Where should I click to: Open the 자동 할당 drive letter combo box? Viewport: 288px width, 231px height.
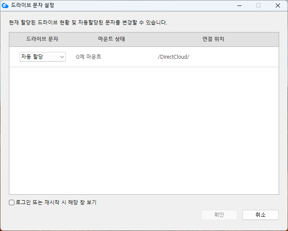39,57
